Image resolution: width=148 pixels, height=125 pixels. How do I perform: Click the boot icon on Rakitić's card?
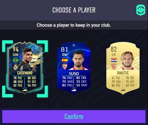123,90
